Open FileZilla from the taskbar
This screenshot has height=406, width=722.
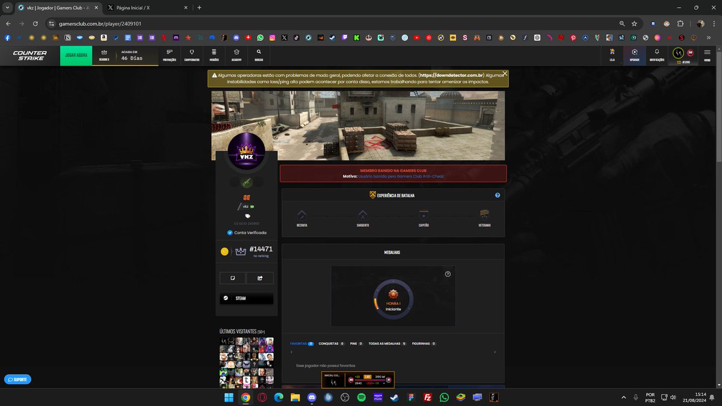pos(427,397)
